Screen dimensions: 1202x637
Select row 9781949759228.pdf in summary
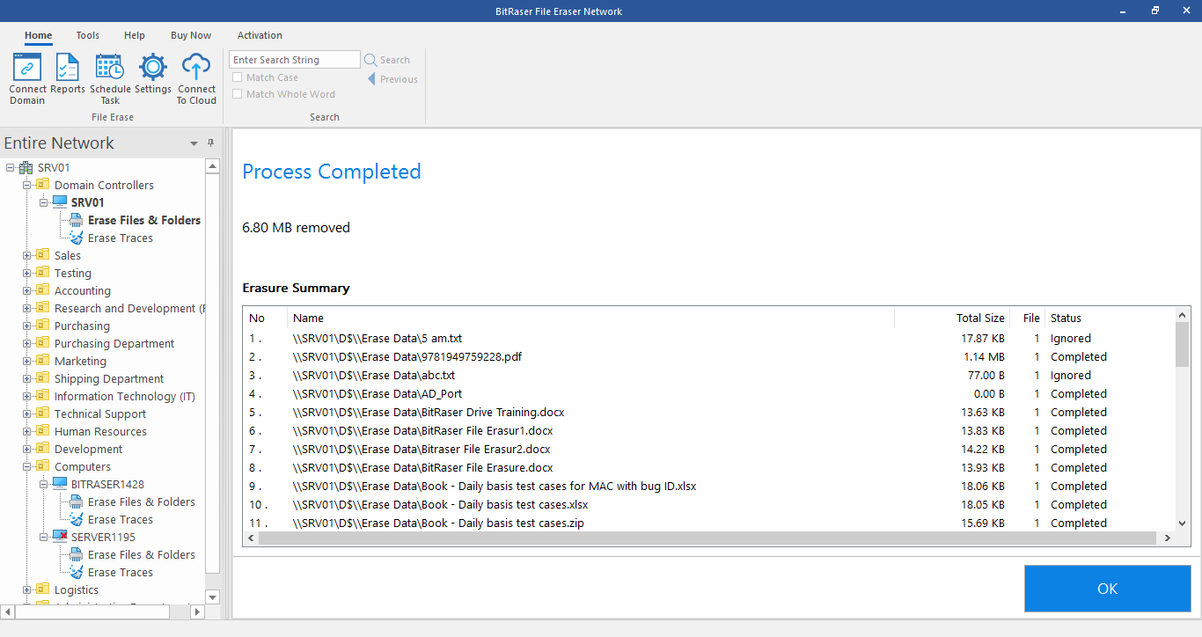(709, 356)
